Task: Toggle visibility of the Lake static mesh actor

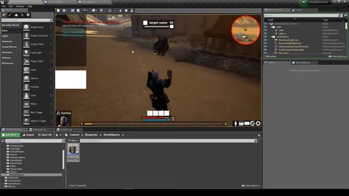Action: pyautogui.click(x=266, y=30)
